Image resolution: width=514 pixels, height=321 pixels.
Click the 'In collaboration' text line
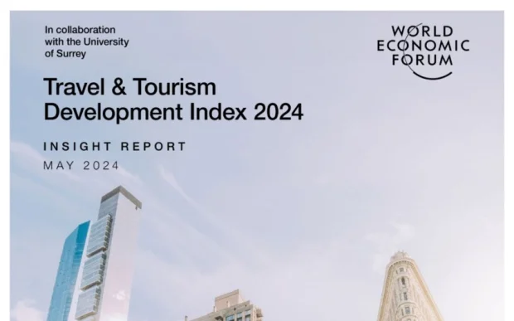click(x=80, y=30)
